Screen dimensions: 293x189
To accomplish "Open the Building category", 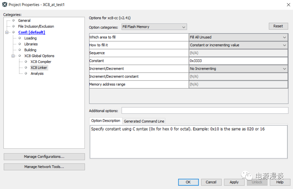I will click(x=30, y=50).
